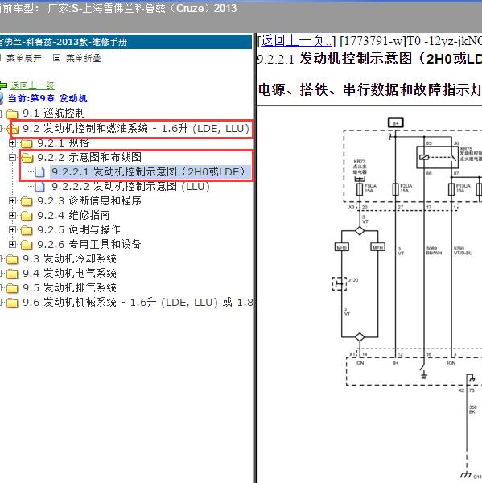Click folder icon of 9.5 发动机排气系统
This screenshot has width=482, height=483.
tap(12, 288)
